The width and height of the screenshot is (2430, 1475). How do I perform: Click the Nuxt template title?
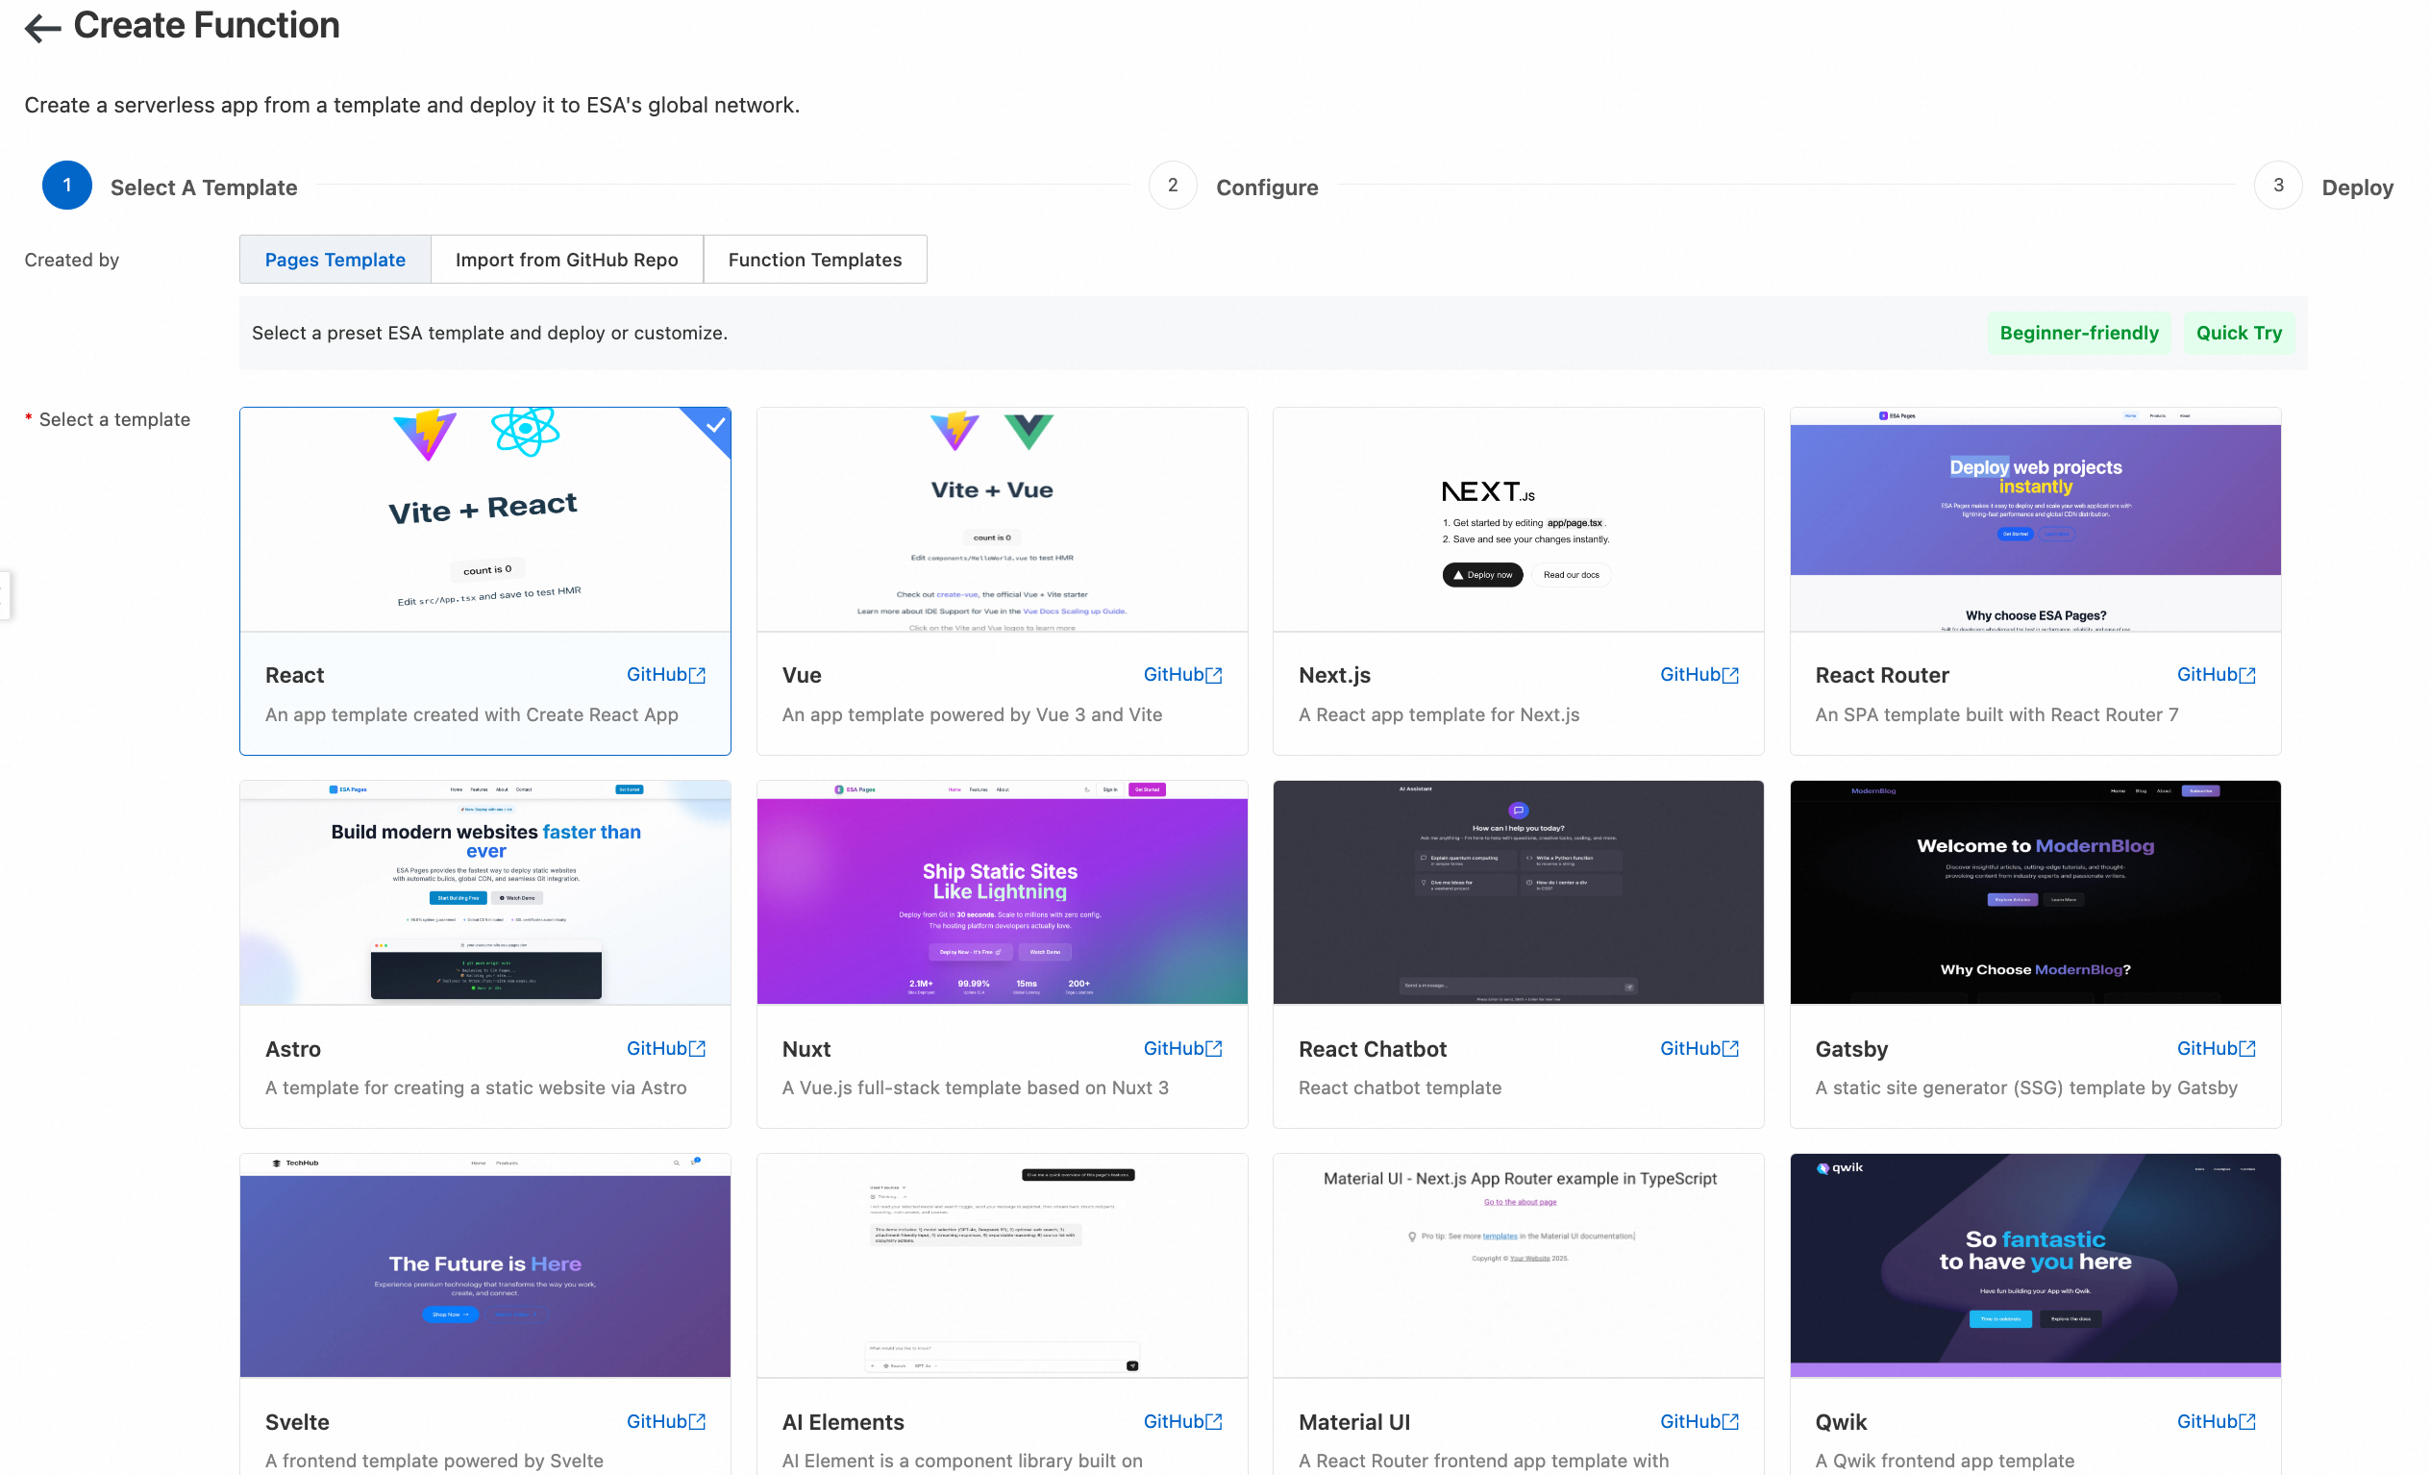pyautogui.click(x=806, y=1049)
